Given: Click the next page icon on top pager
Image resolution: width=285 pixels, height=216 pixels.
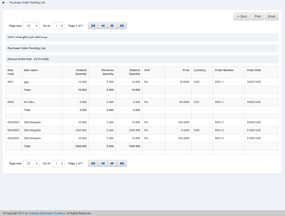Looking at the screenshot, I should point(112,25).
